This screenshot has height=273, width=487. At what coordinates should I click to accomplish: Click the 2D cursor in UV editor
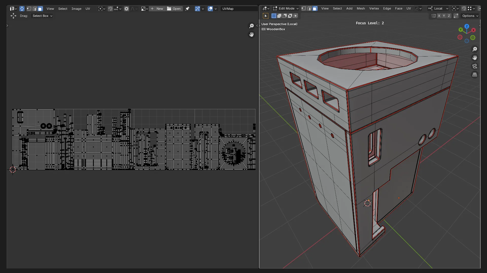[13, 170]
